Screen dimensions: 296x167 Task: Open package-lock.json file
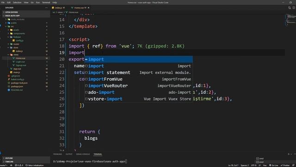tap(19, 83)
